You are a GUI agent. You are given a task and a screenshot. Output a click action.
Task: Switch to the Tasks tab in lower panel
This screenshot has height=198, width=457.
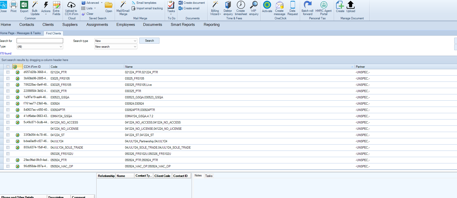[x=209, y=176]
